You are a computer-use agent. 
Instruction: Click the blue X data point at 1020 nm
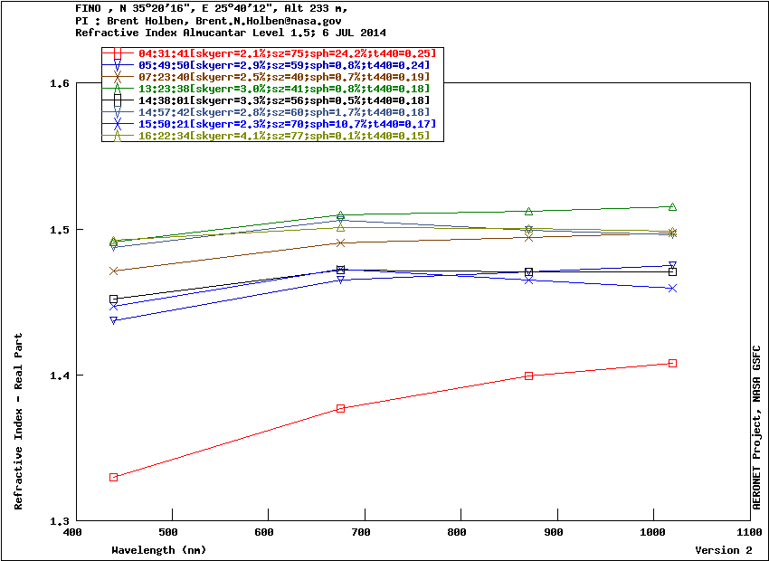(672, 288)
